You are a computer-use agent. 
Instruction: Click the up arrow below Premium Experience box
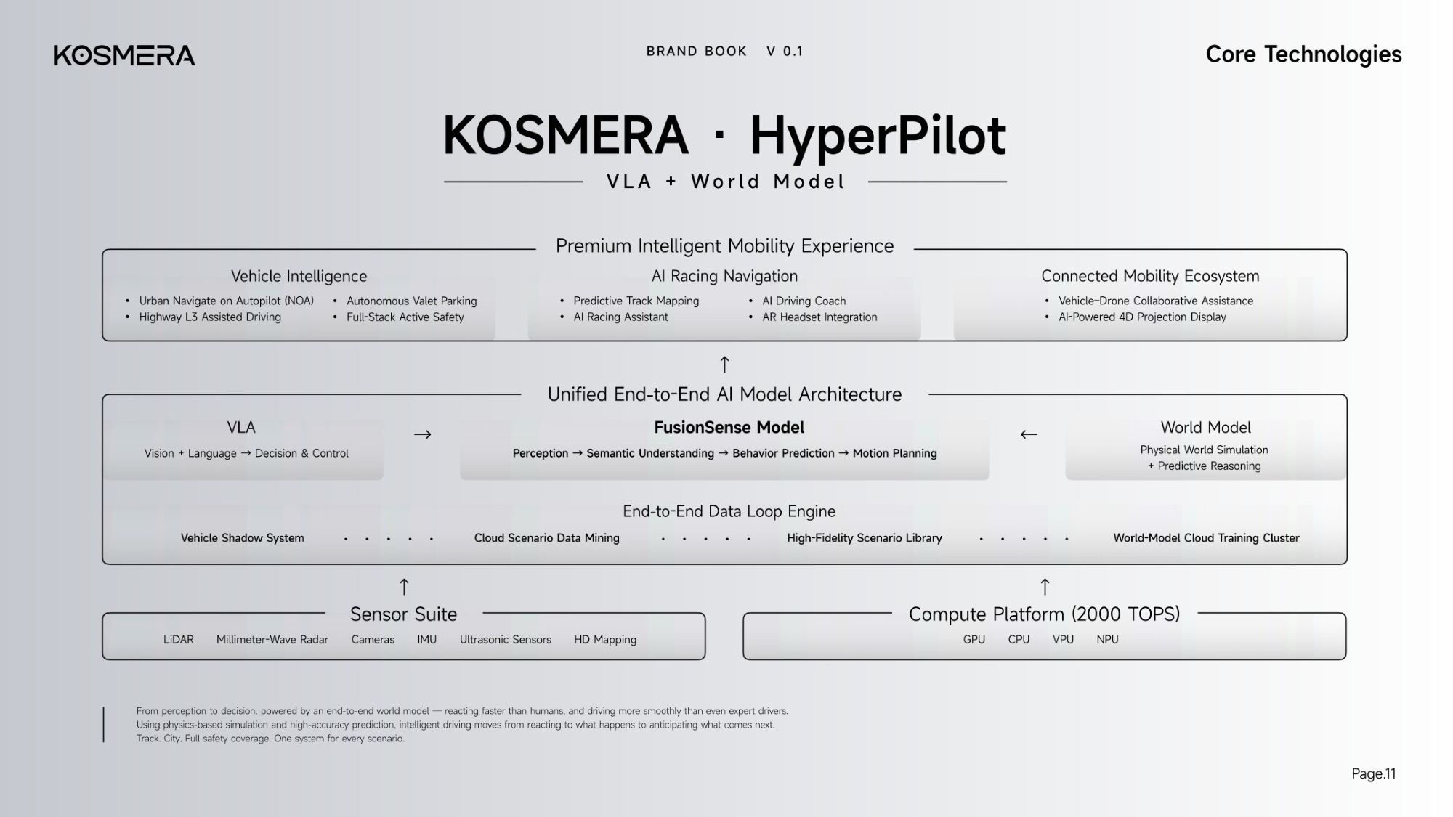[724, 365]
